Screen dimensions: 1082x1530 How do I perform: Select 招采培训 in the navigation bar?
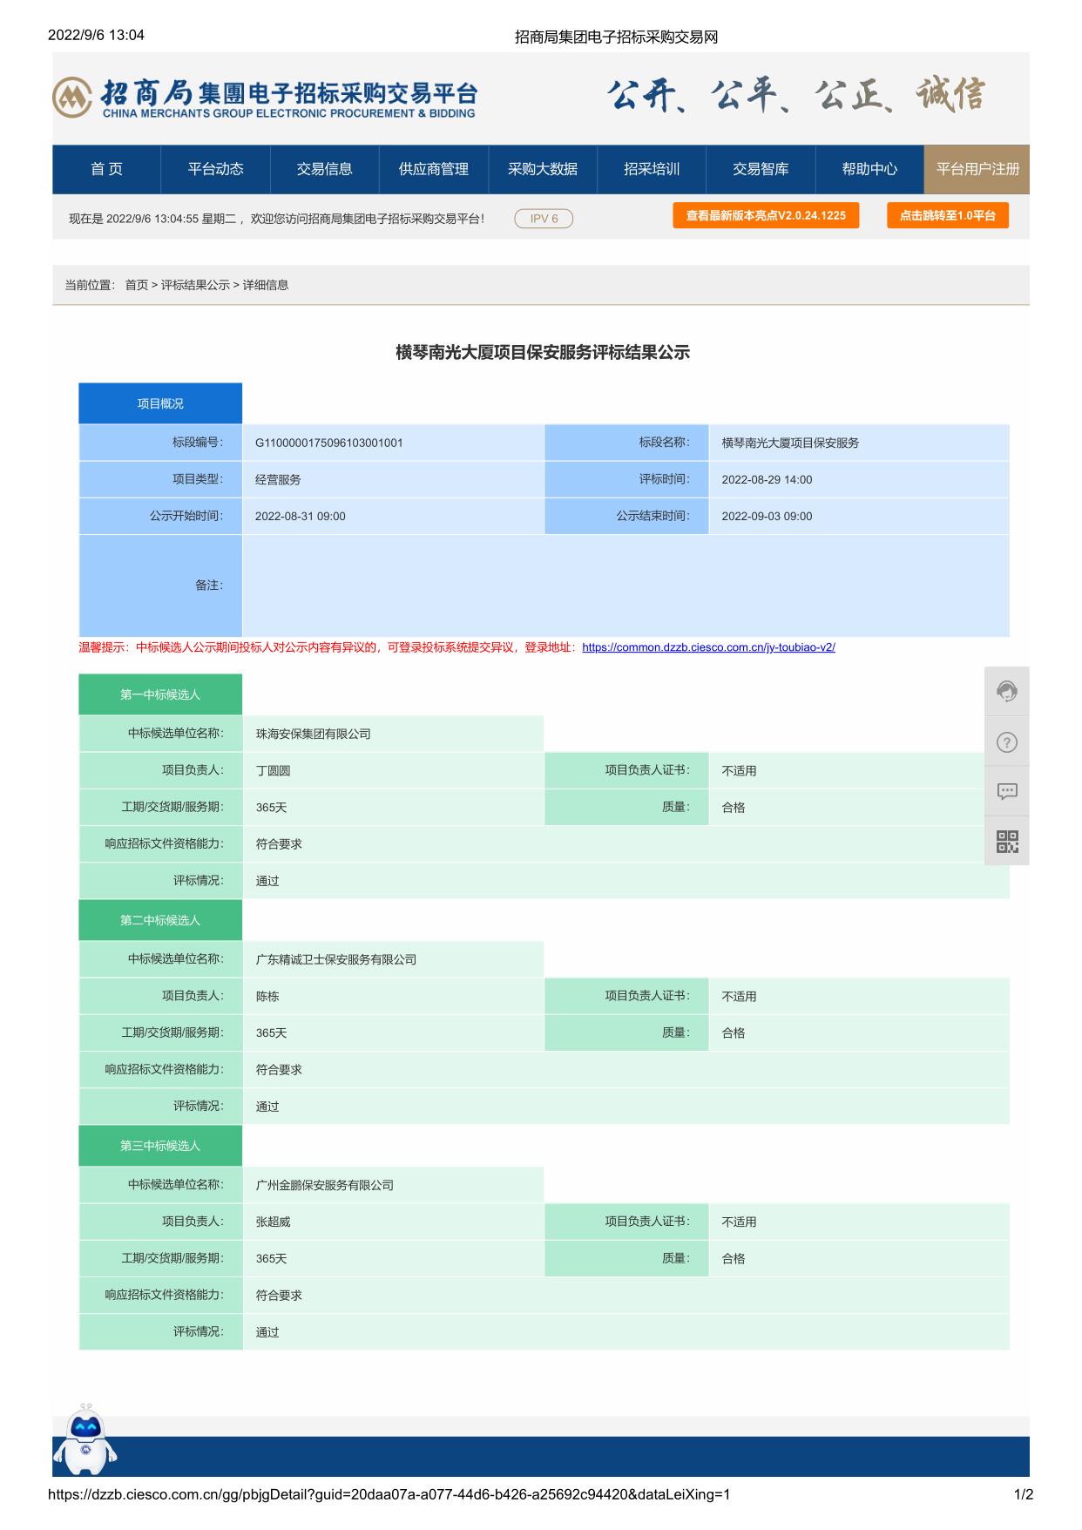(x=652, y=169)
